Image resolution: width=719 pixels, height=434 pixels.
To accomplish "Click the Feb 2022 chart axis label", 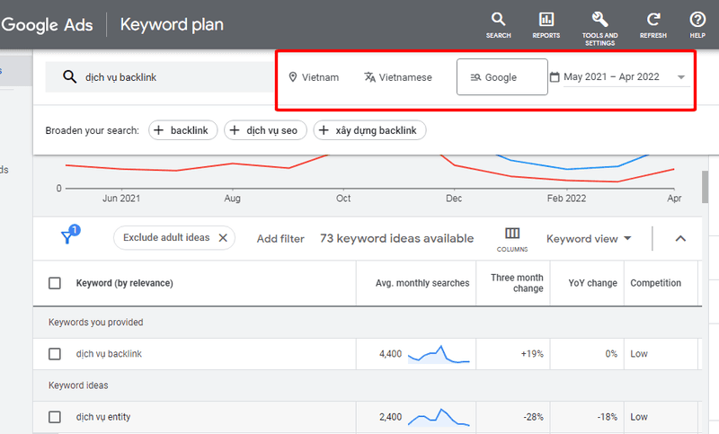I will pyautogui.click(x=566, y=199).
